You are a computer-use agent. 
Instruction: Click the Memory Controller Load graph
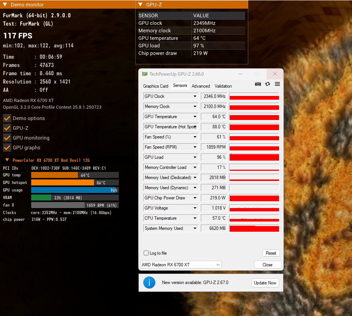(254, 167)
